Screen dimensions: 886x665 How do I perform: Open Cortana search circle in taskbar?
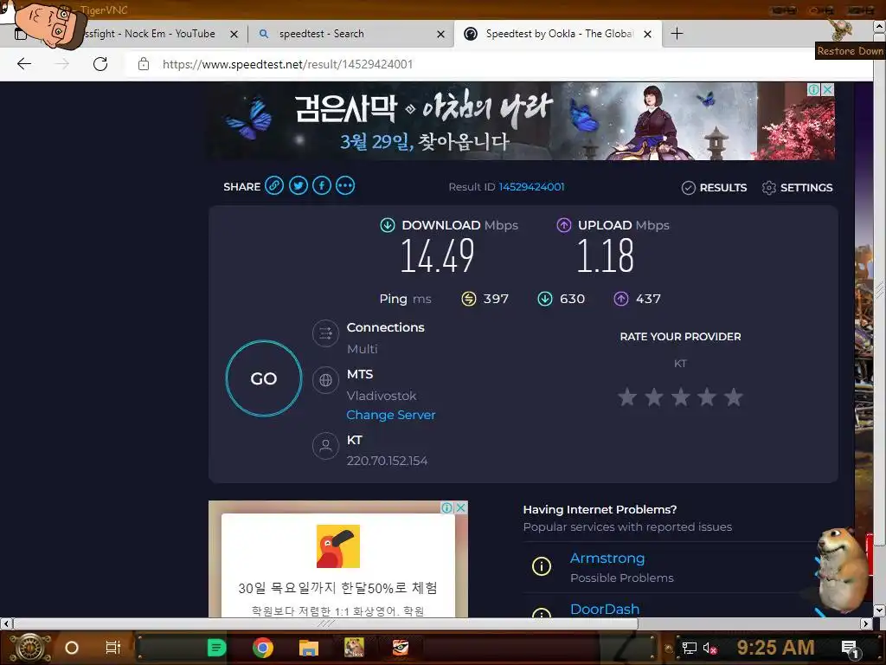click(72, 648)
